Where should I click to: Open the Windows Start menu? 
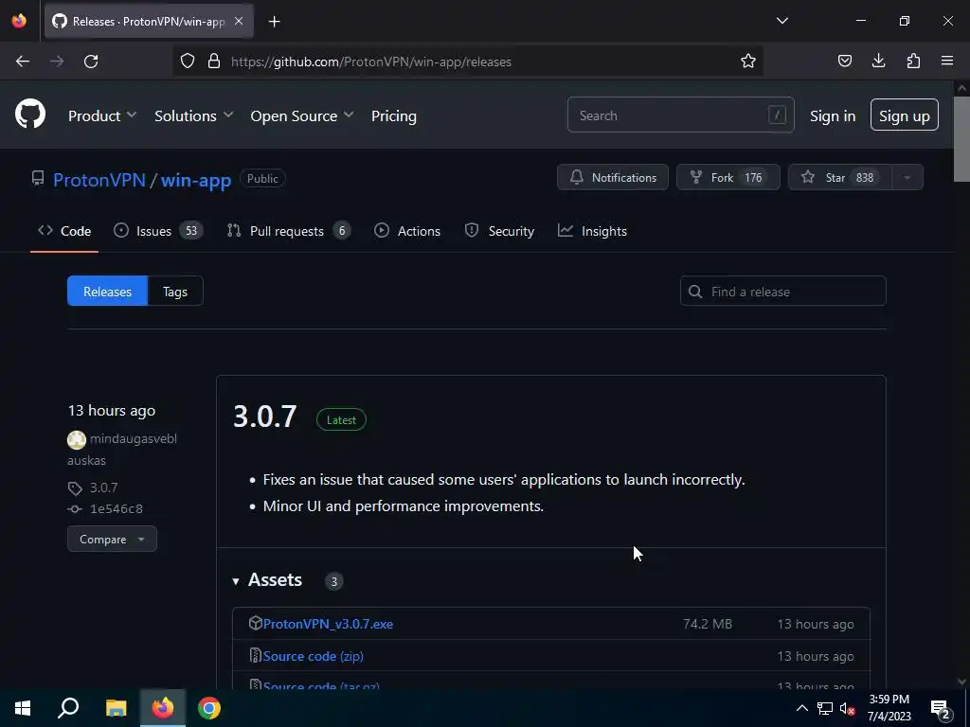(23, 708)
